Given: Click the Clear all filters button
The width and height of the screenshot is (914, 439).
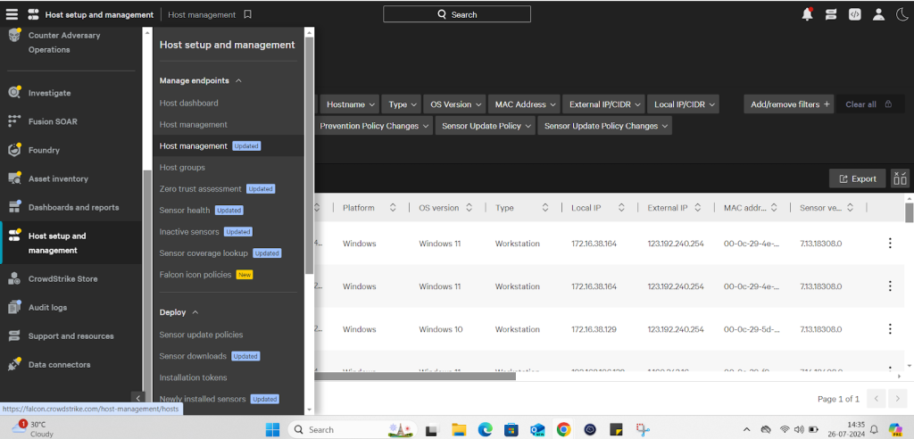Looking at the screenshot, I should pos(869,104).
